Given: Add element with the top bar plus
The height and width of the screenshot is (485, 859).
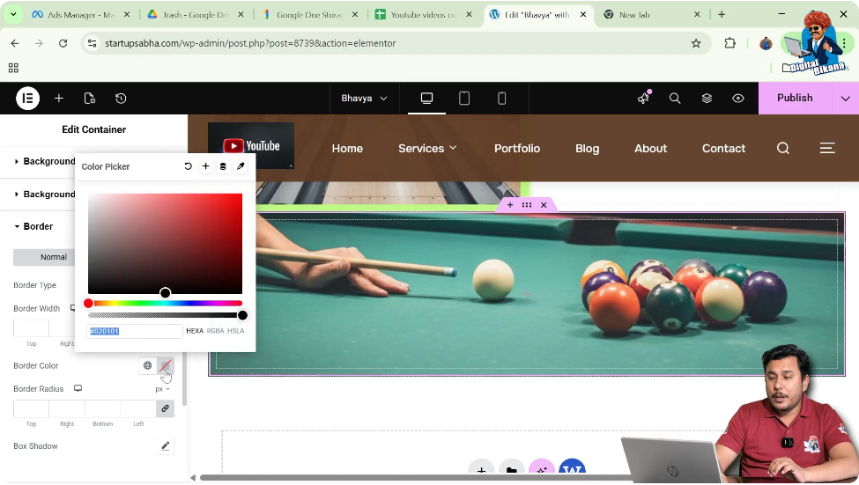Looking at the screenshot, I should click(x=59, y=99).
